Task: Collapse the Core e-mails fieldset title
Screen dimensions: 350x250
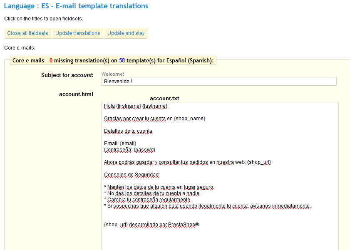Action: click(x=113, y=60)
